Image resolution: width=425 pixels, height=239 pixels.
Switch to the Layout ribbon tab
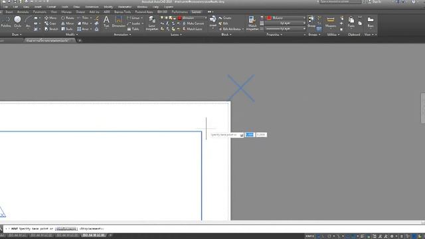(x=197, y=12)
